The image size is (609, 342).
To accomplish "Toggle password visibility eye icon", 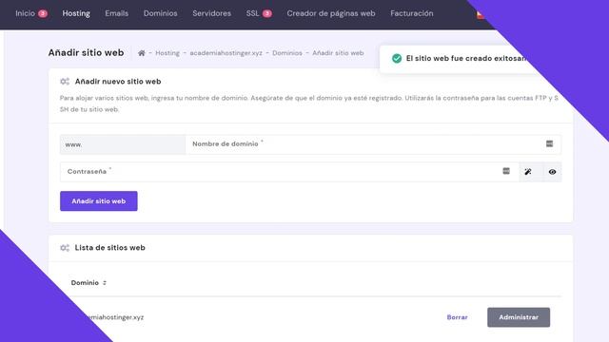I will pyautogui.click(x=552, y=172).
